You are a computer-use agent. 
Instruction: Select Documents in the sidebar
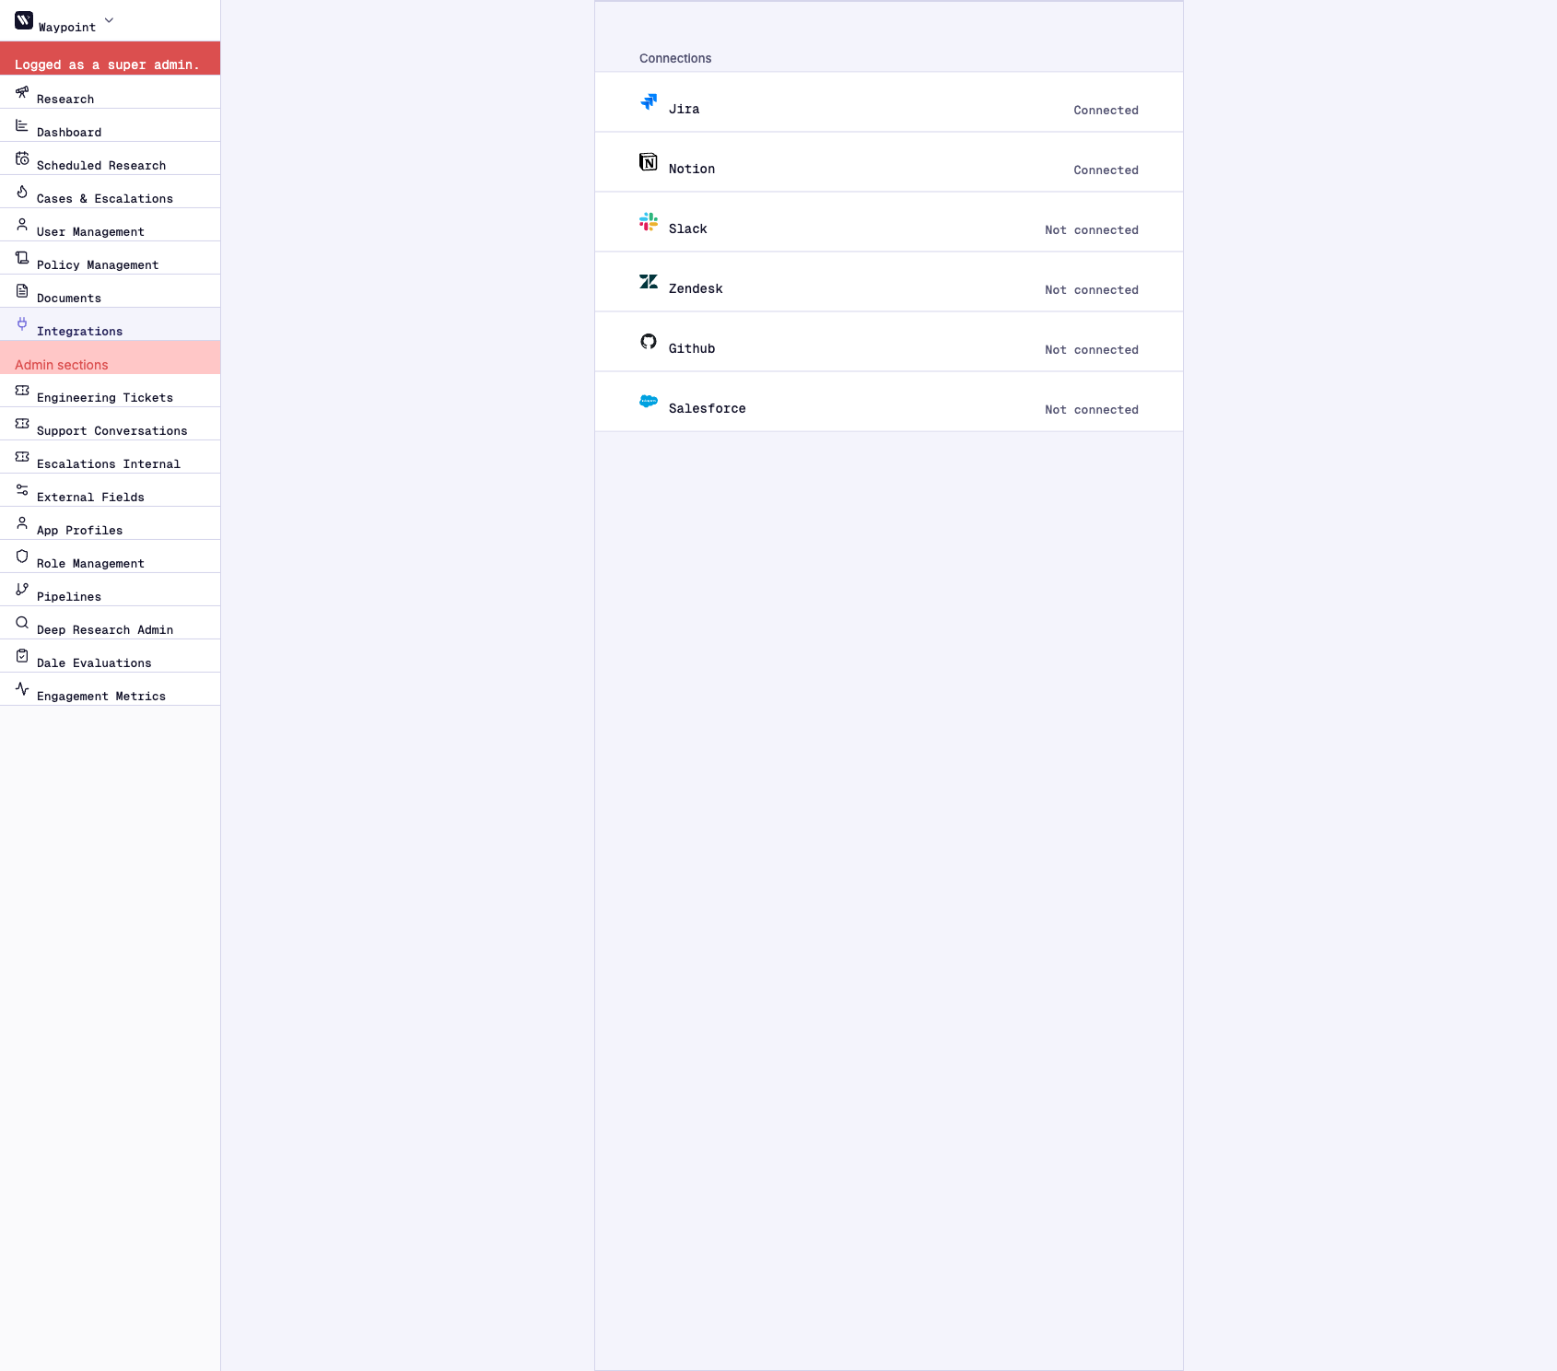110,291
